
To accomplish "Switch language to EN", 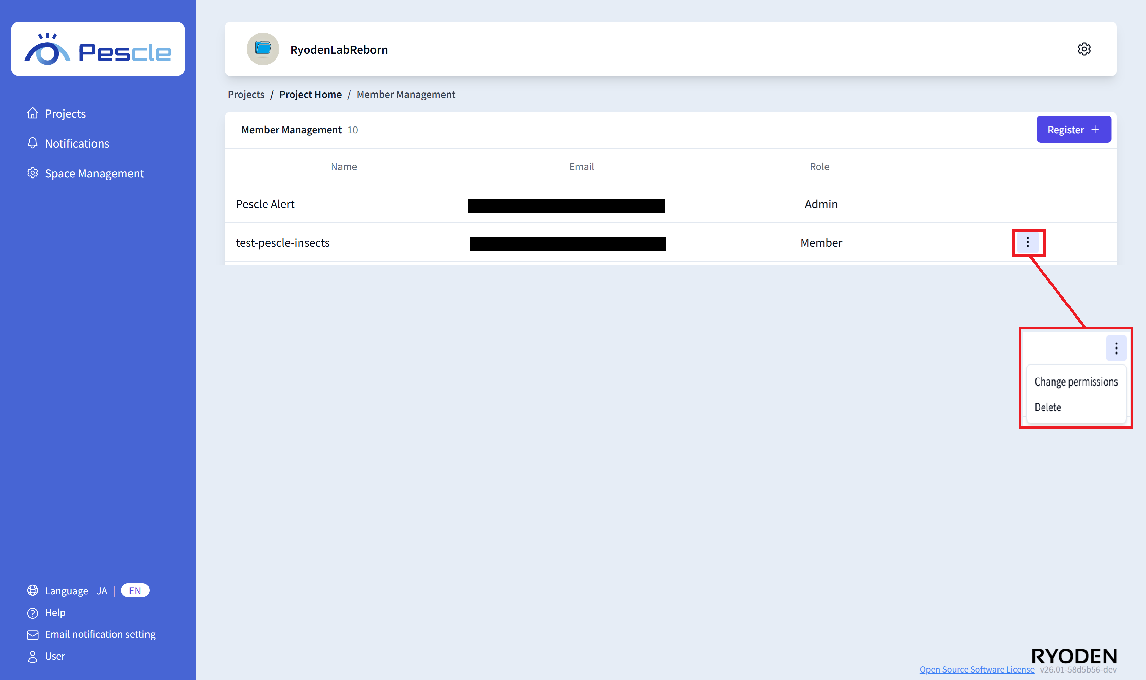I will [135, 591].
